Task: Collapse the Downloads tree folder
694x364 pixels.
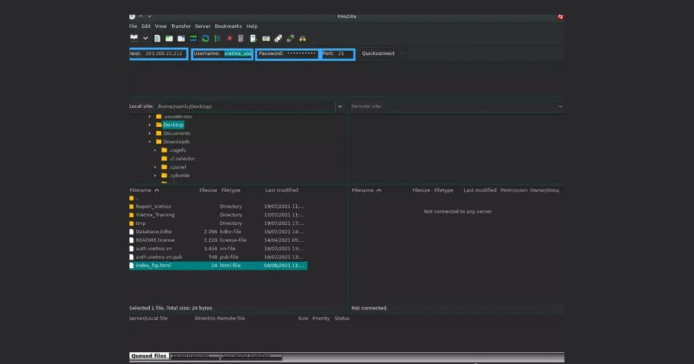Action: tap(150, 142)
